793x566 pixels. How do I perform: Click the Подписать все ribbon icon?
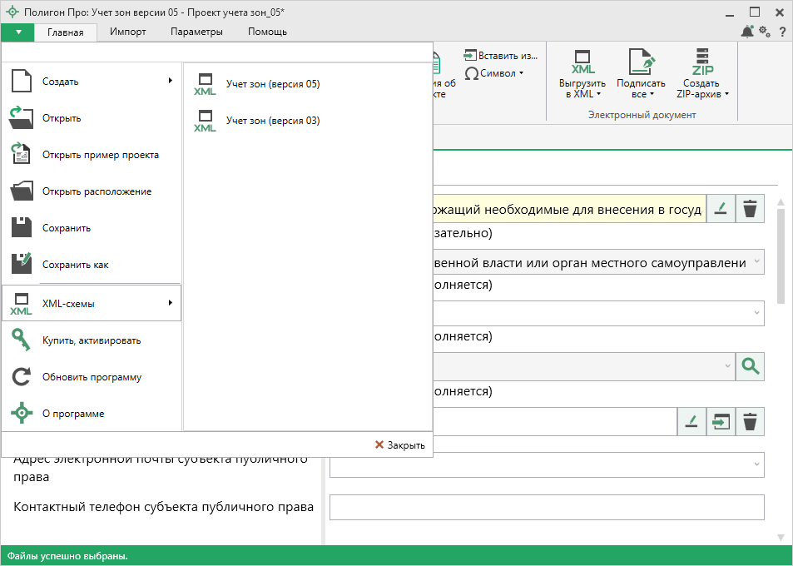pyautogui.click(x=640, y=63)
